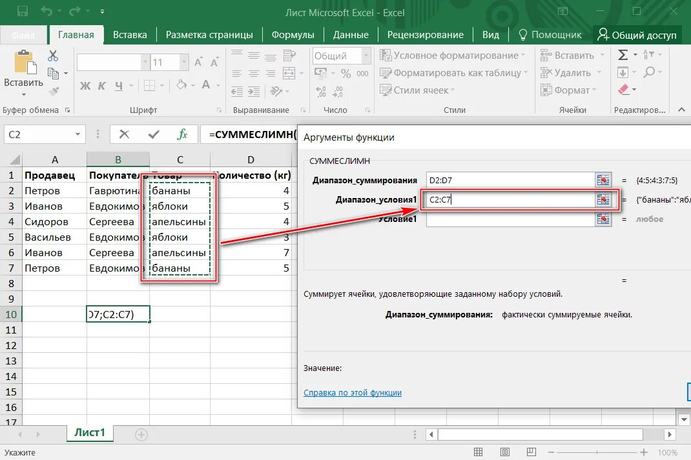Click the Fill down arrow icon
The height and width of the screenshot is (460, 691).
623,72
